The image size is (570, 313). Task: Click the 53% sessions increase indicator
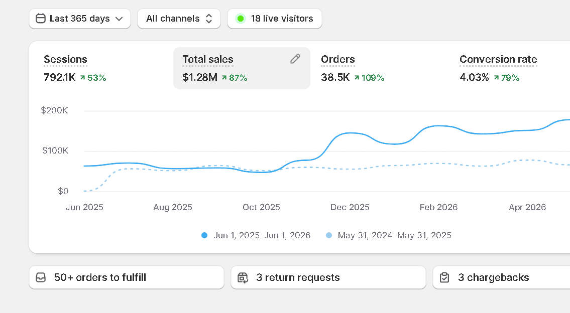coord(93,78)
